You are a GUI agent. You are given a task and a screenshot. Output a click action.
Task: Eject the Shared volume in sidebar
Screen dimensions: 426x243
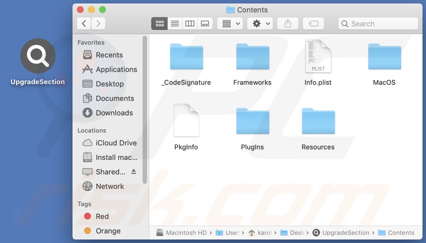coord(134,172)
